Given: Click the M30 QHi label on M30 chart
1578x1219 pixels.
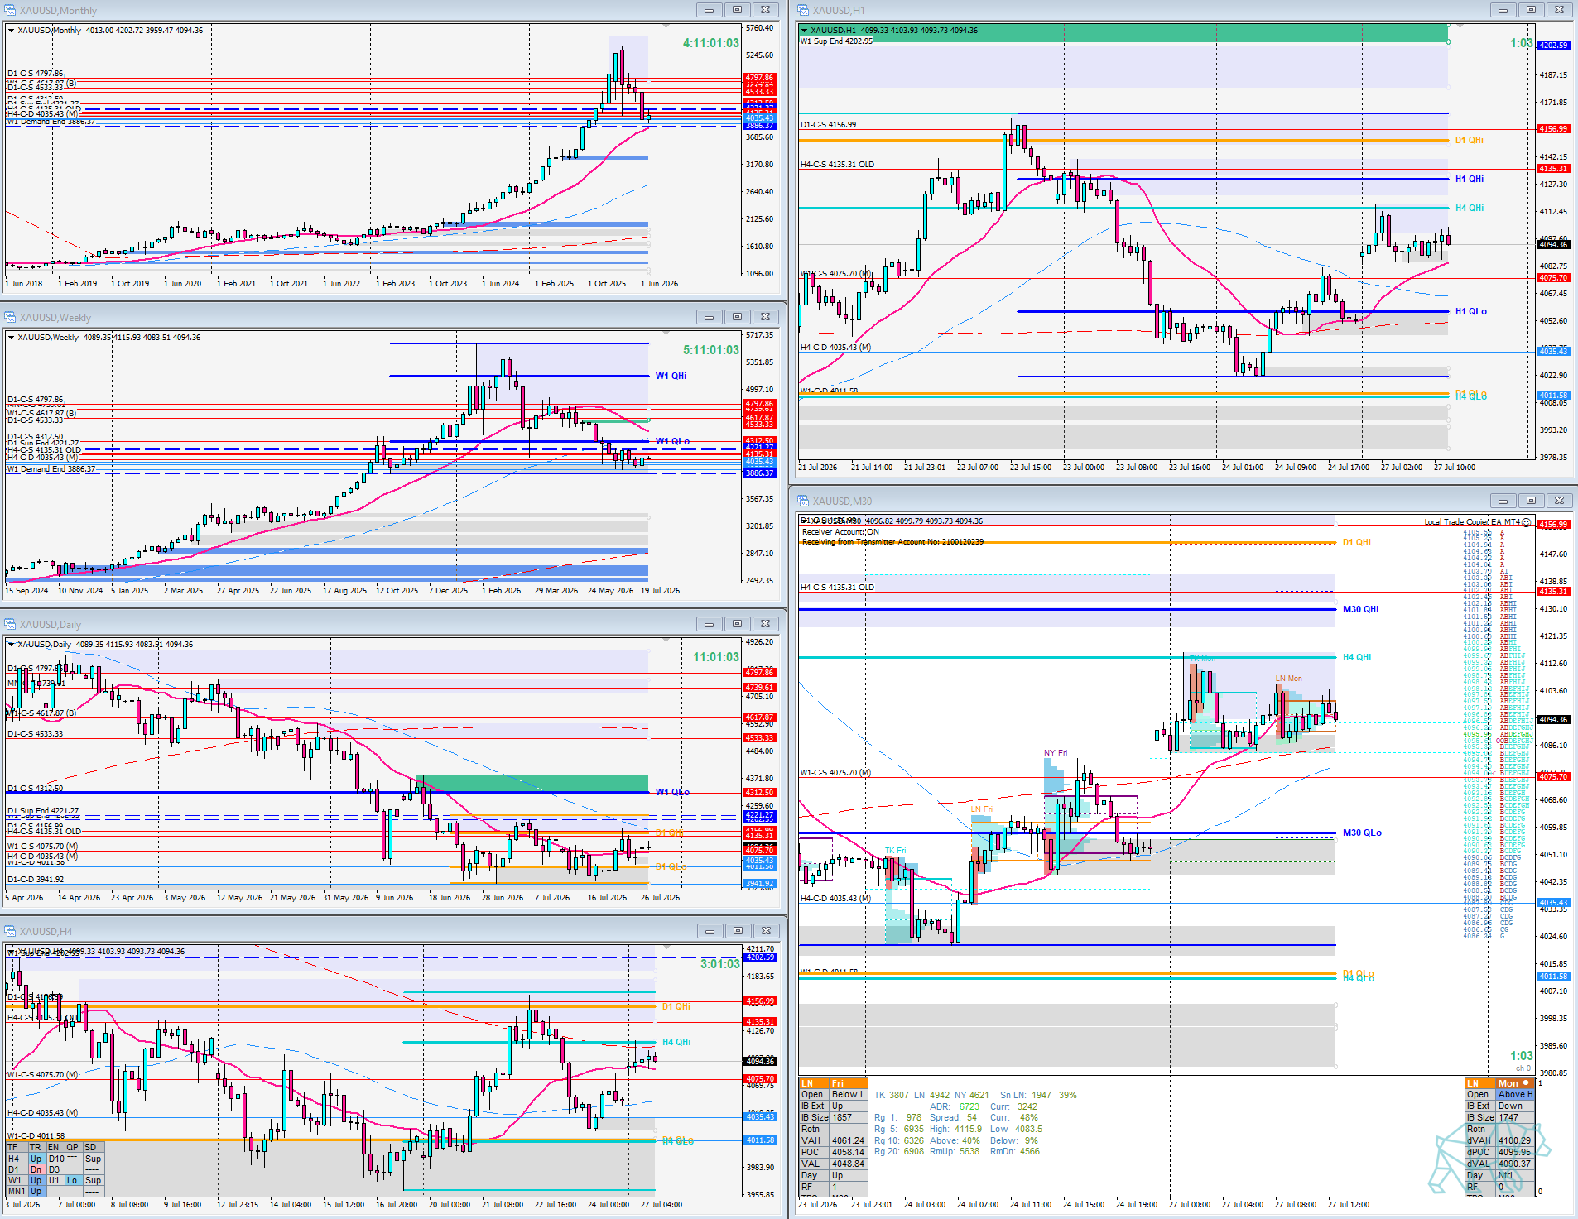Looking at the screenshot, I should (x=1360, y=609).
